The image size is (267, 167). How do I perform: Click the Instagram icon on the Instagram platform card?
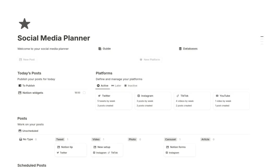(x=138, y=96)
